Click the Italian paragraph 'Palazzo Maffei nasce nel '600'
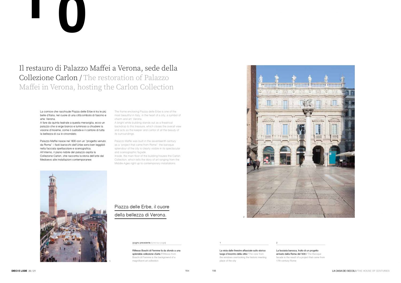The image size is (401, 283). (73, 150)
